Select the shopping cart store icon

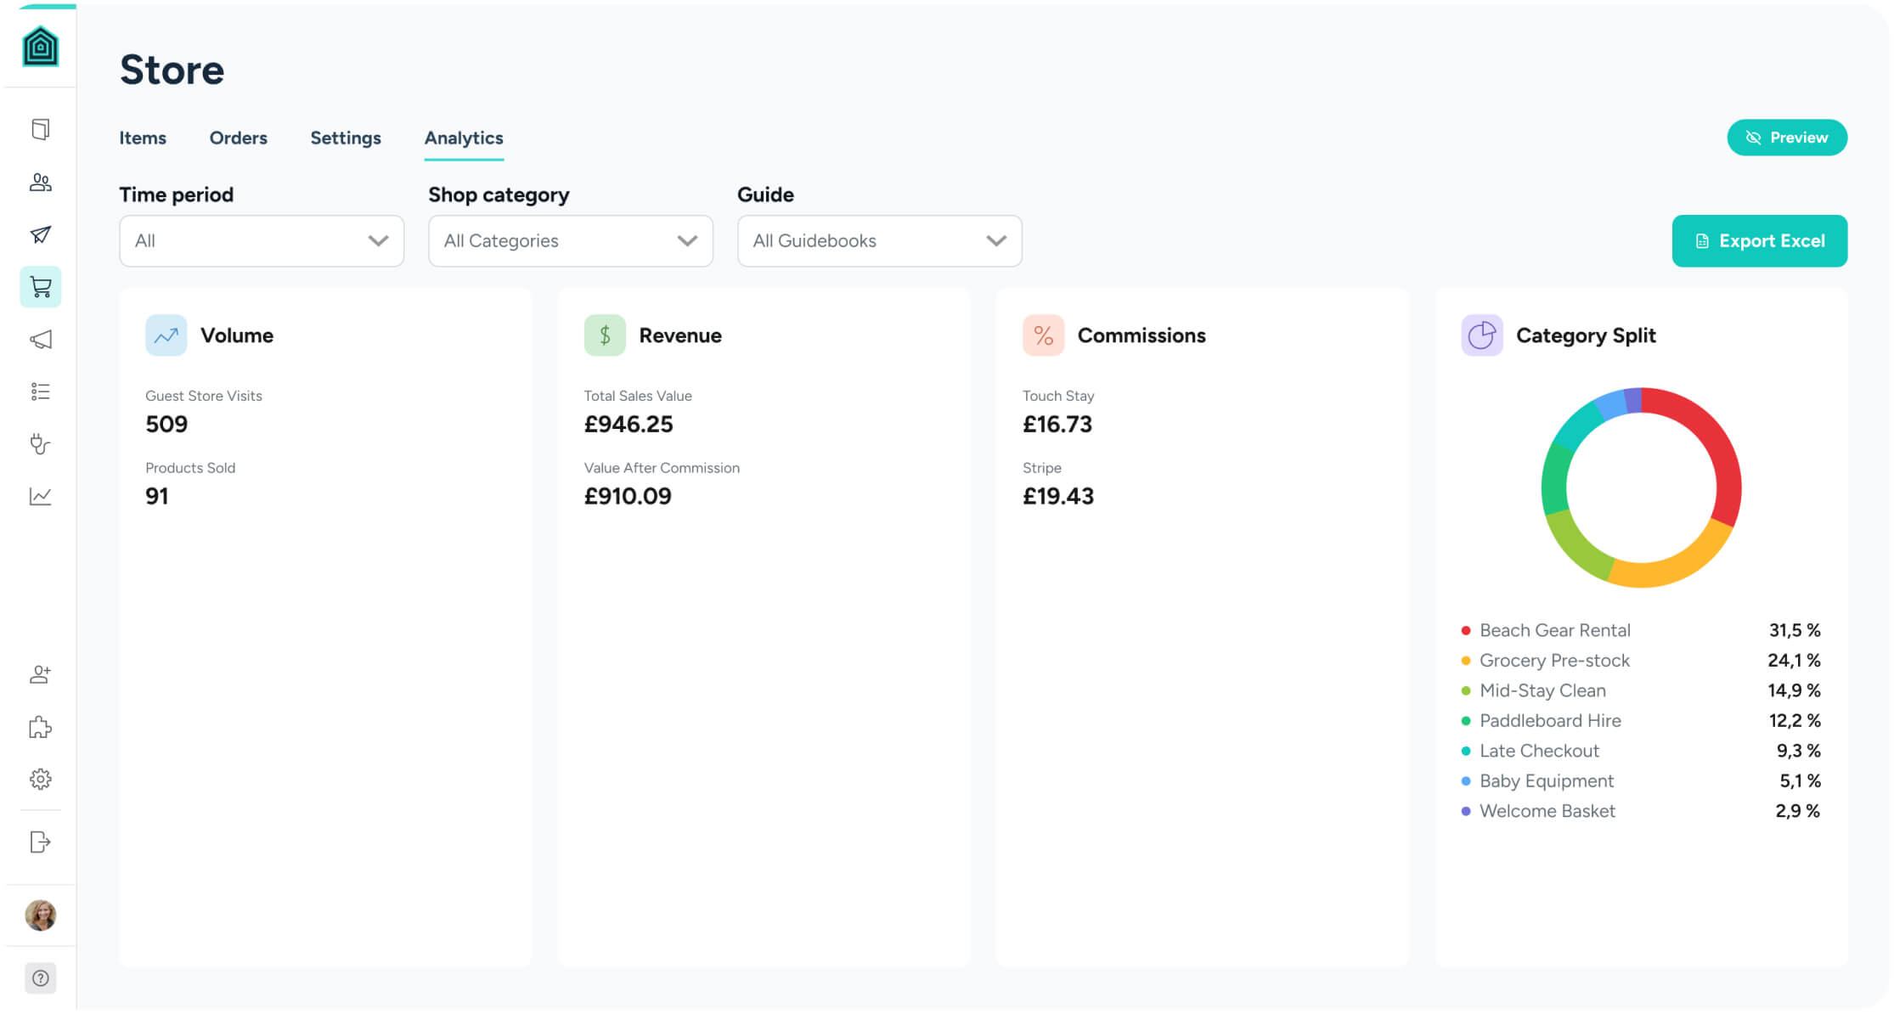pos(40,287)
